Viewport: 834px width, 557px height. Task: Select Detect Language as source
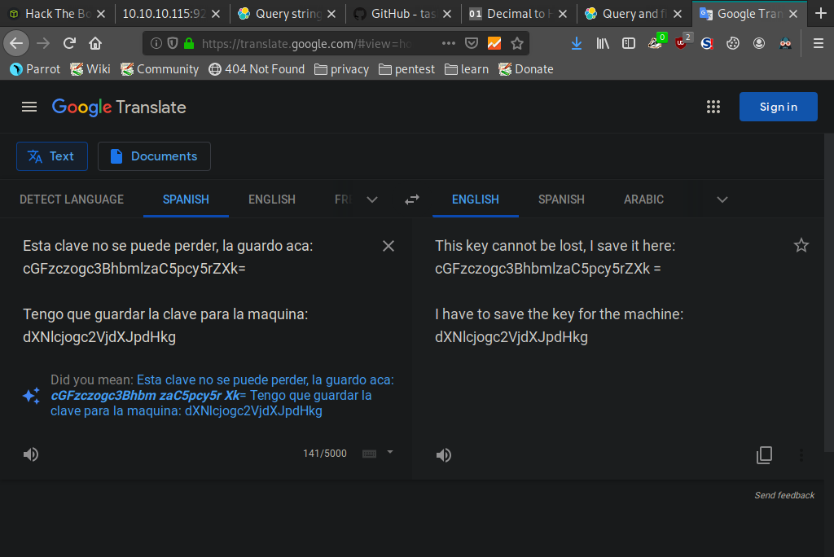72,200
